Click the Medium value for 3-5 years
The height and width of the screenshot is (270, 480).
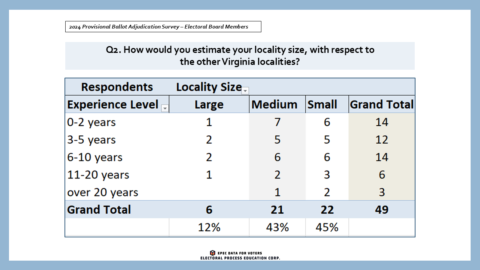[x=277, y=139]
